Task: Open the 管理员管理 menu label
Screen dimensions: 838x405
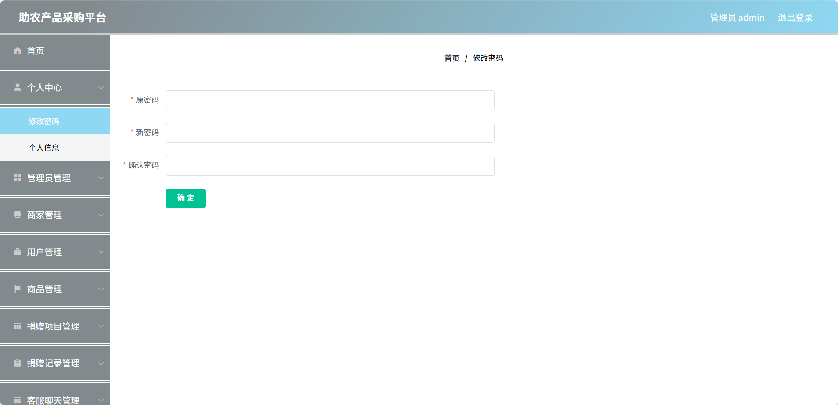Action: coord(49,178)
